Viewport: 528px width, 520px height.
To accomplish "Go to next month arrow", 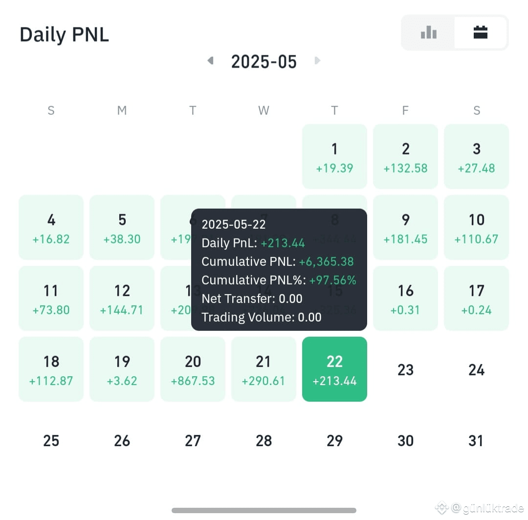I will click(317, 61).
